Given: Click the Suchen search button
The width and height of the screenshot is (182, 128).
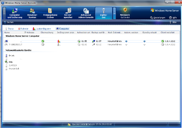Looking at the screenshot, I should [8, 22].
